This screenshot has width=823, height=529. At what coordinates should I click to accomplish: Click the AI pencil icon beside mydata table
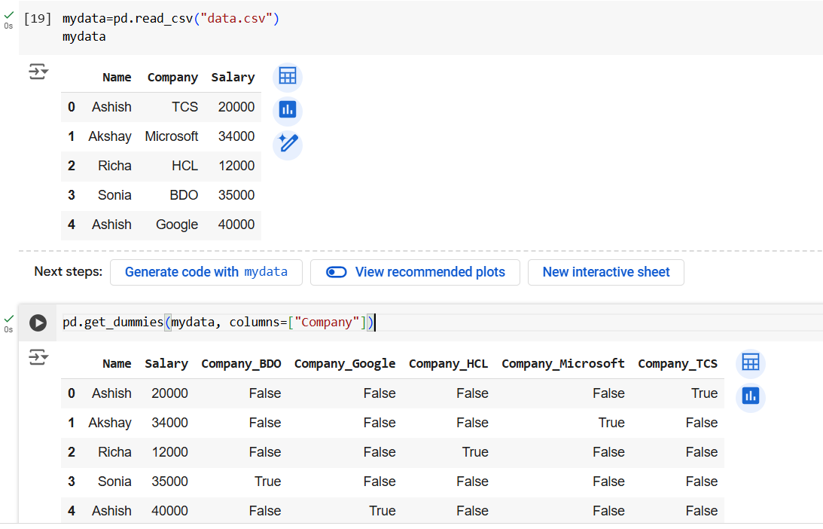(x=287, y=143)
